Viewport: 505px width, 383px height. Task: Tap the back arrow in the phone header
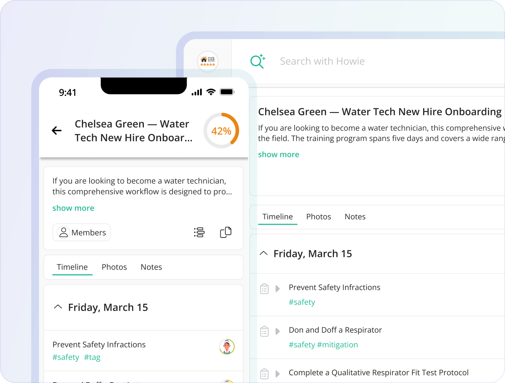point(57,131)
